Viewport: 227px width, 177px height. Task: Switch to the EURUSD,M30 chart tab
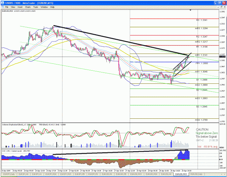point(151,174)
